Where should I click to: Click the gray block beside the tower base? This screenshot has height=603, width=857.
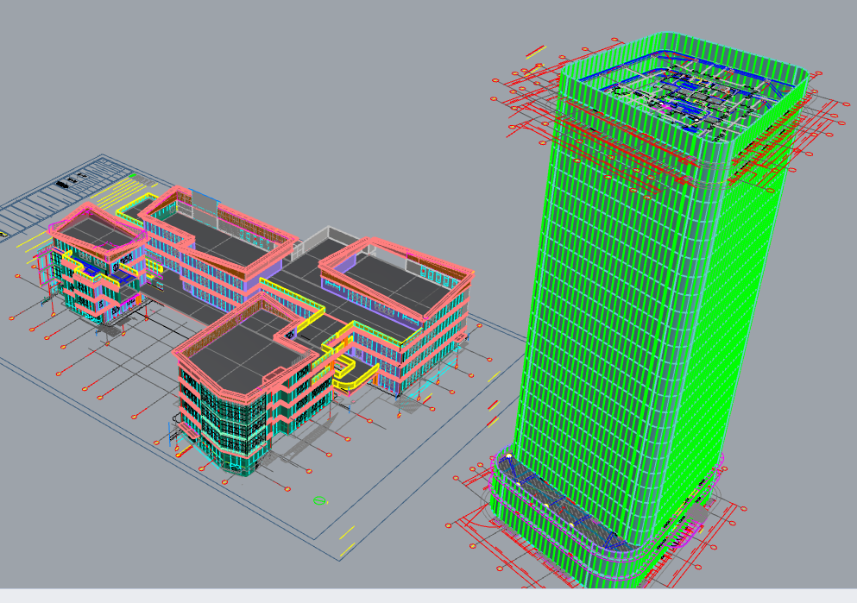696,515
